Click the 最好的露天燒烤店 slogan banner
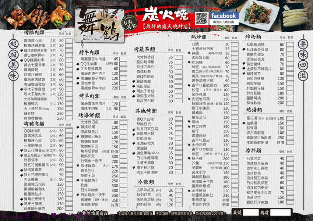The width and height of the screenshot is (313, 221). coord(165,27)
